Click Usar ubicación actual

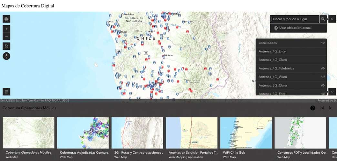(295, 28)
